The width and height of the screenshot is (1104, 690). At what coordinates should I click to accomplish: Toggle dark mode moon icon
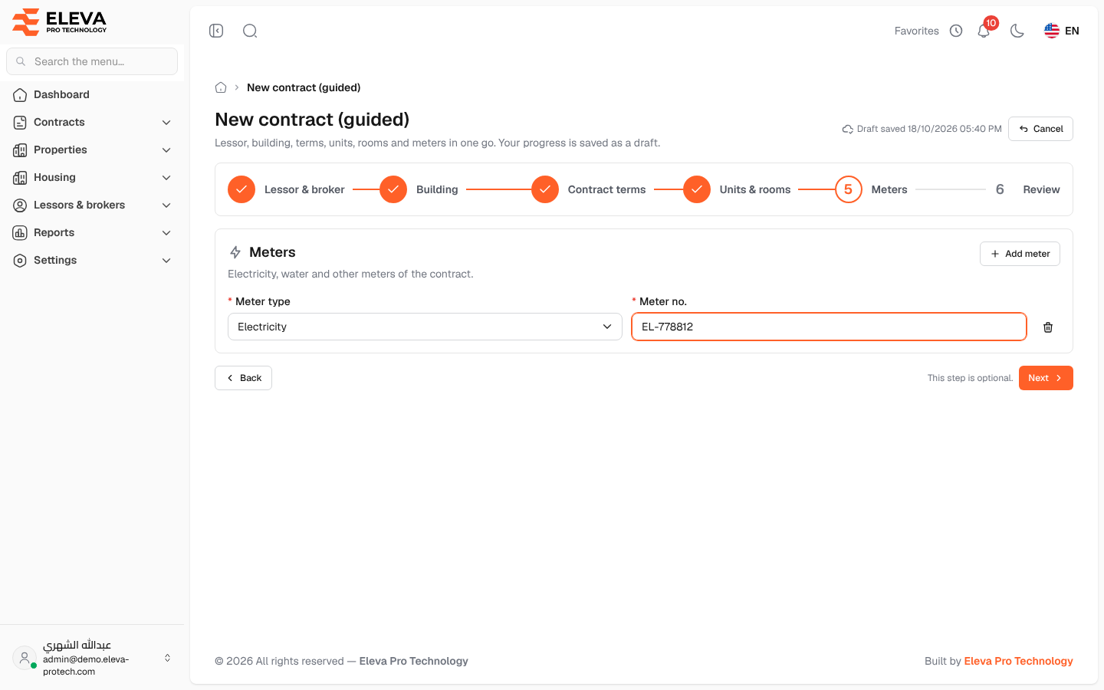1017,31
